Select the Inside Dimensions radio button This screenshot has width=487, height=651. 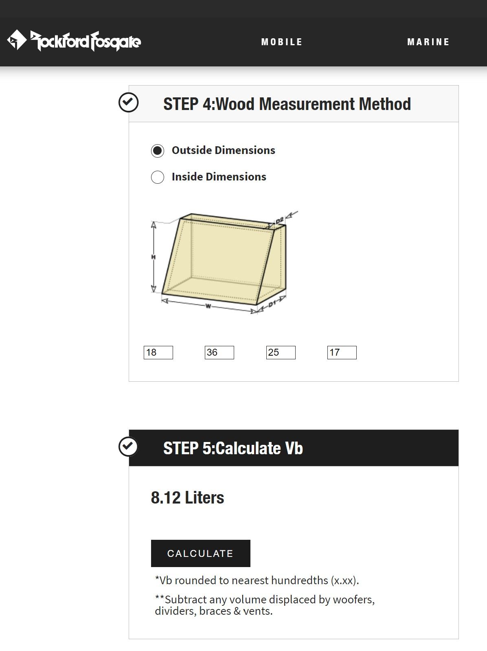158,177
